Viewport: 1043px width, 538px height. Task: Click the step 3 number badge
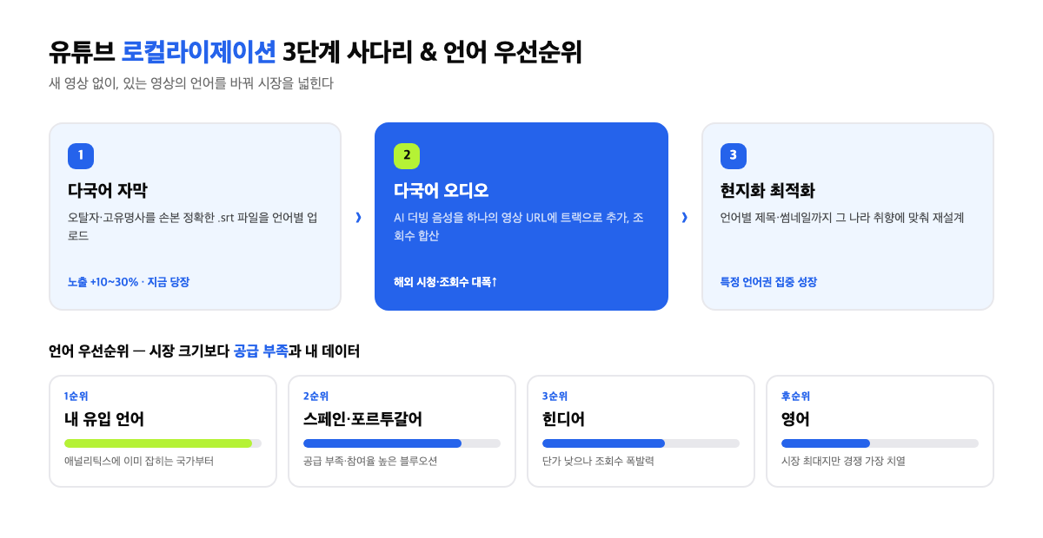click(x=734, y=155)
